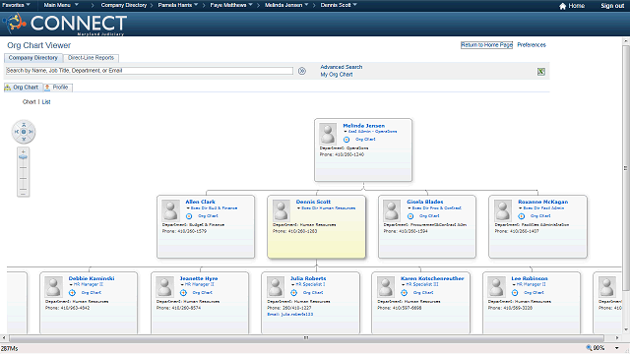Run the search with the arrow button
This screenshot has width=630, height=354.
click(302, 71)
